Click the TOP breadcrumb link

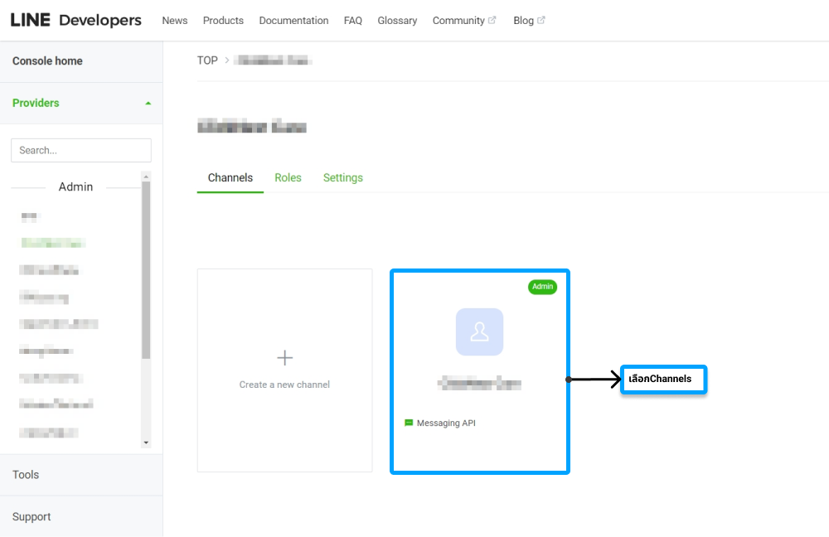click(x=207, y=60)
